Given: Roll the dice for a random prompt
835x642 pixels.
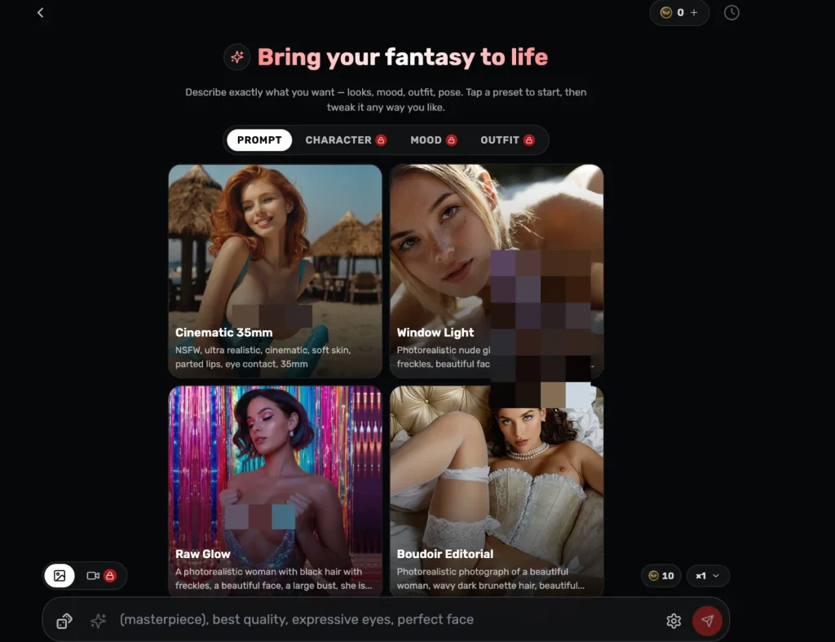Looking at the screenshot, I should pyautogui.click(x=64, y=621).
